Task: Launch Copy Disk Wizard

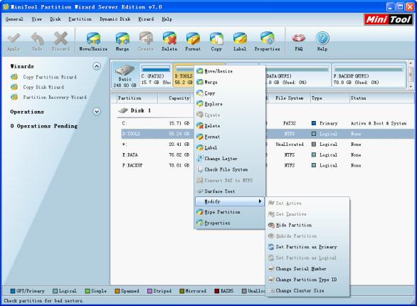Action: click(x=43, y=88)
